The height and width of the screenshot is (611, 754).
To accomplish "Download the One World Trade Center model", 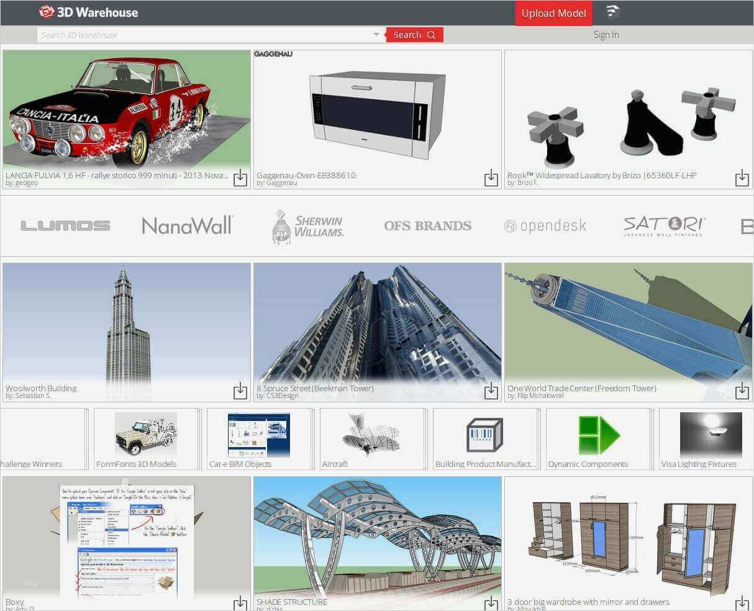I will pyautogui.click(x=742, y=391).
